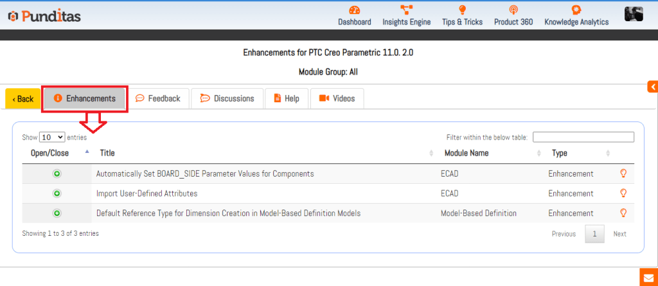Open the Insights Engine icon
This screenshot has width=658, height=286.
(406, 10)
